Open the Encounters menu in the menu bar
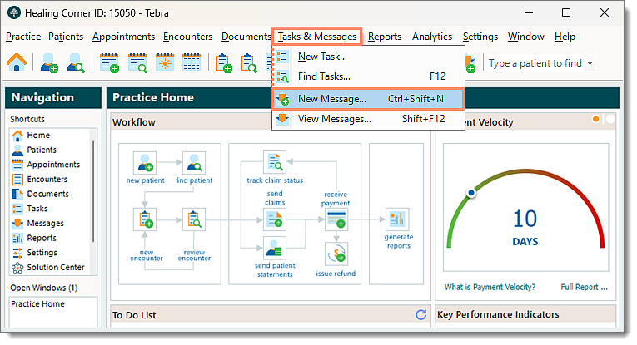Screen dimensions: 637x345 tap(187, 37)
